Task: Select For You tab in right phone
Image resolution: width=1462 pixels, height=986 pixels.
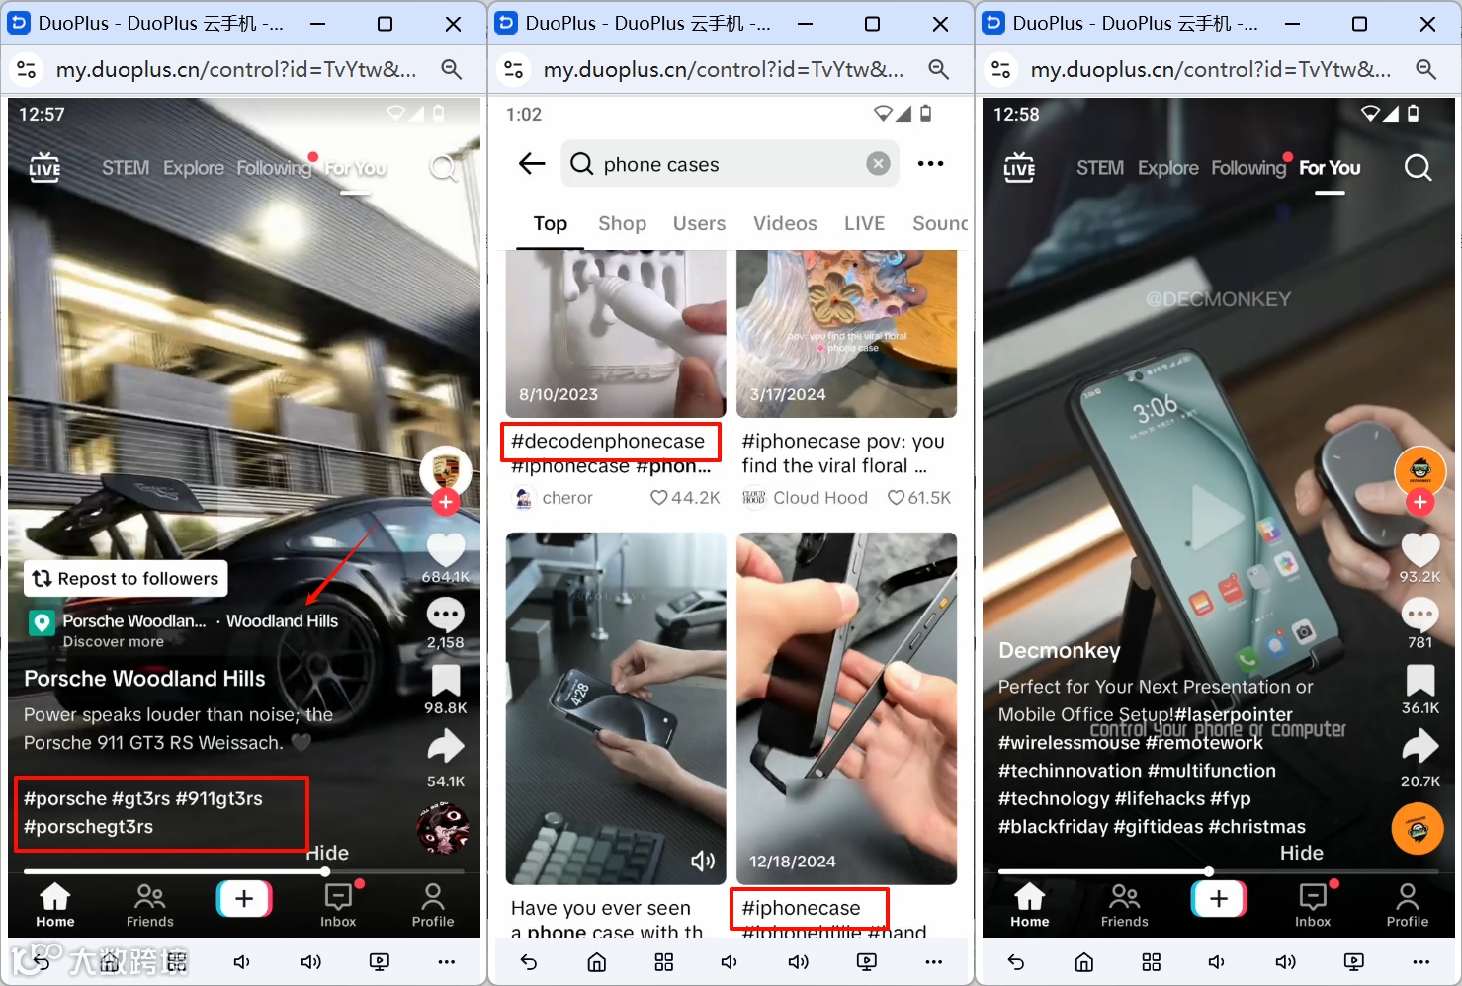Action: (x=1330, y=168)
